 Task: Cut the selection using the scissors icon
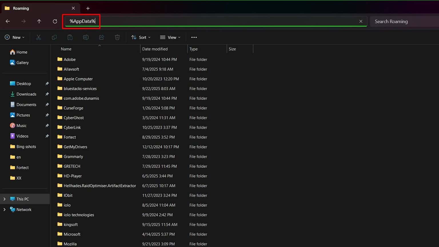pyautogui.click(x=39, y=37)
